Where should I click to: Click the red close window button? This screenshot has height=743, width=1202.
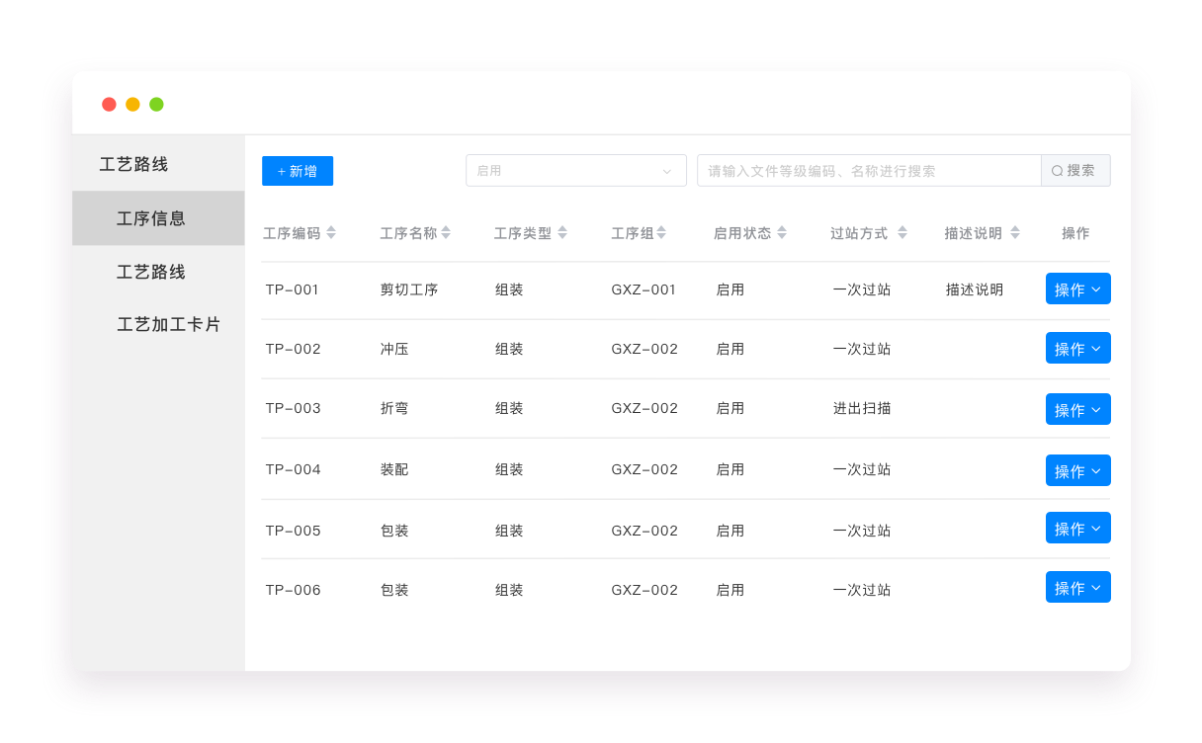[x=109, y=104]
